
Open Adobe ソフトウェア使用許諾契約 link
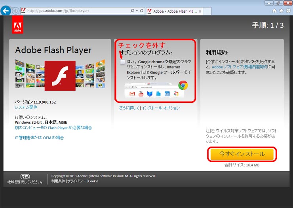click(x=240, y=67)
